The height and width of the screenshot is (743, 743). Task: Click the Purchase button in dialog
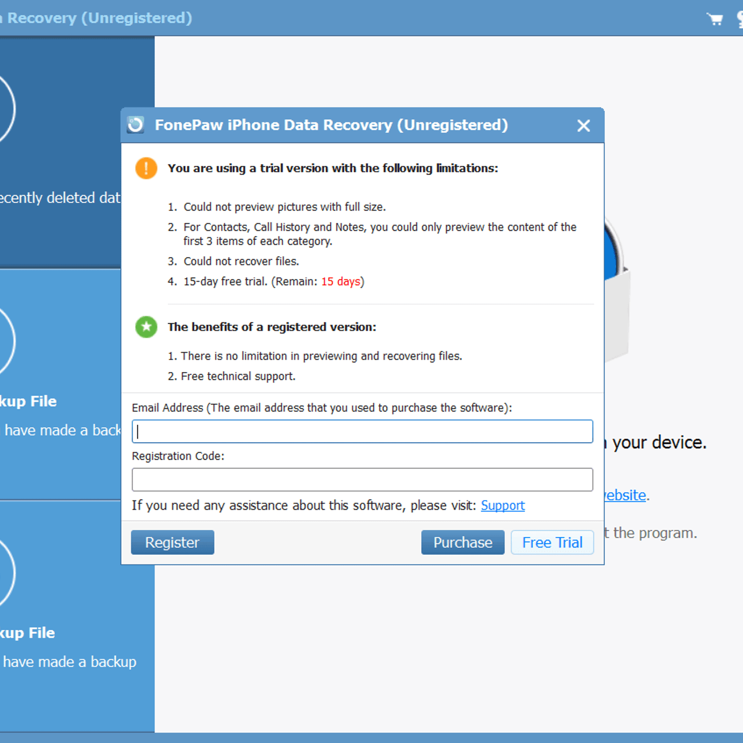pyautogui.click(x=463, y=542)
